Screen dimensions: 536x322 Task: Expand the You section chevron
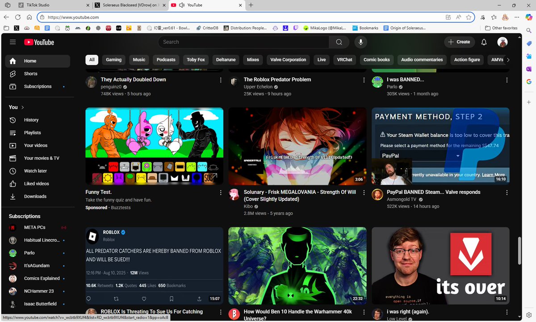coord(23,107)
